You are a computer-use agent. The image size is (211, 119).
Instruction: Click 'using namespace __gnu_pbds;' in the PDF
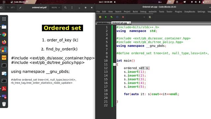[40, 71]
